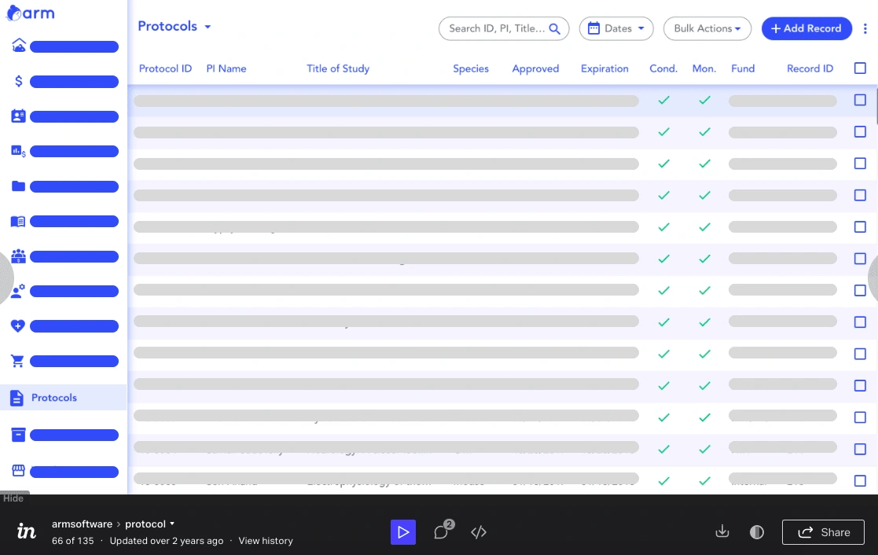Open the comments bubble icon
Image resolution: width=878 pixels, height=555 pixels.
pyautogui.click(x=443, y=531)
